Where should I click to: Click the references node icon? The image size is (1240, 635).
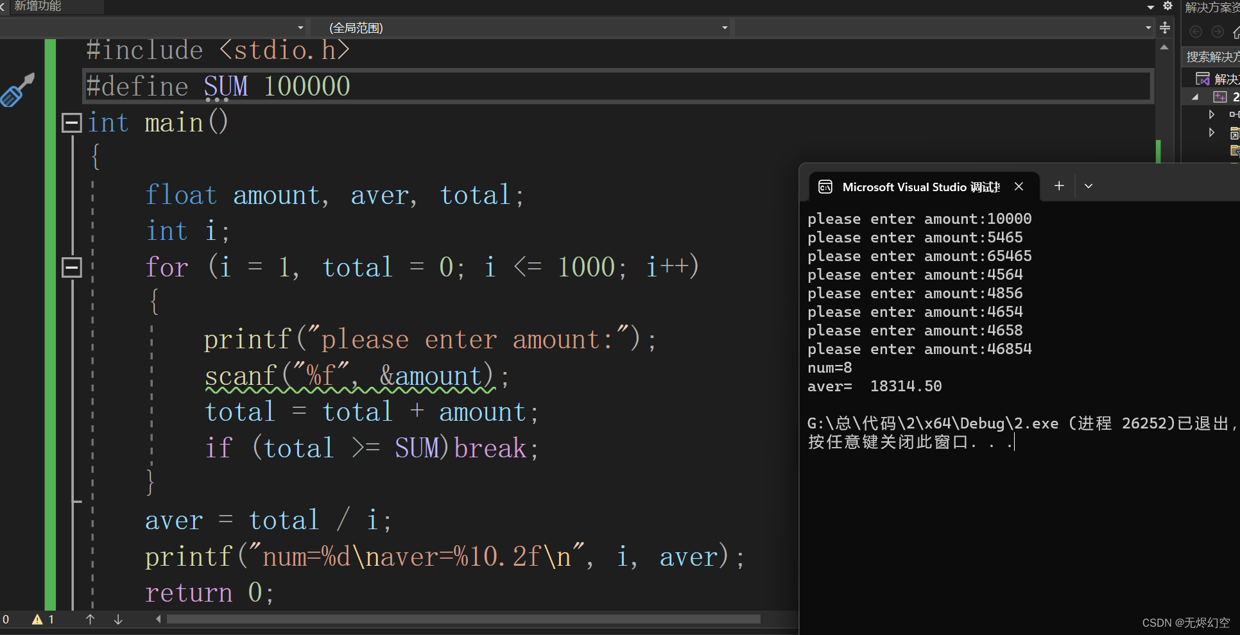click(1234, 114)
